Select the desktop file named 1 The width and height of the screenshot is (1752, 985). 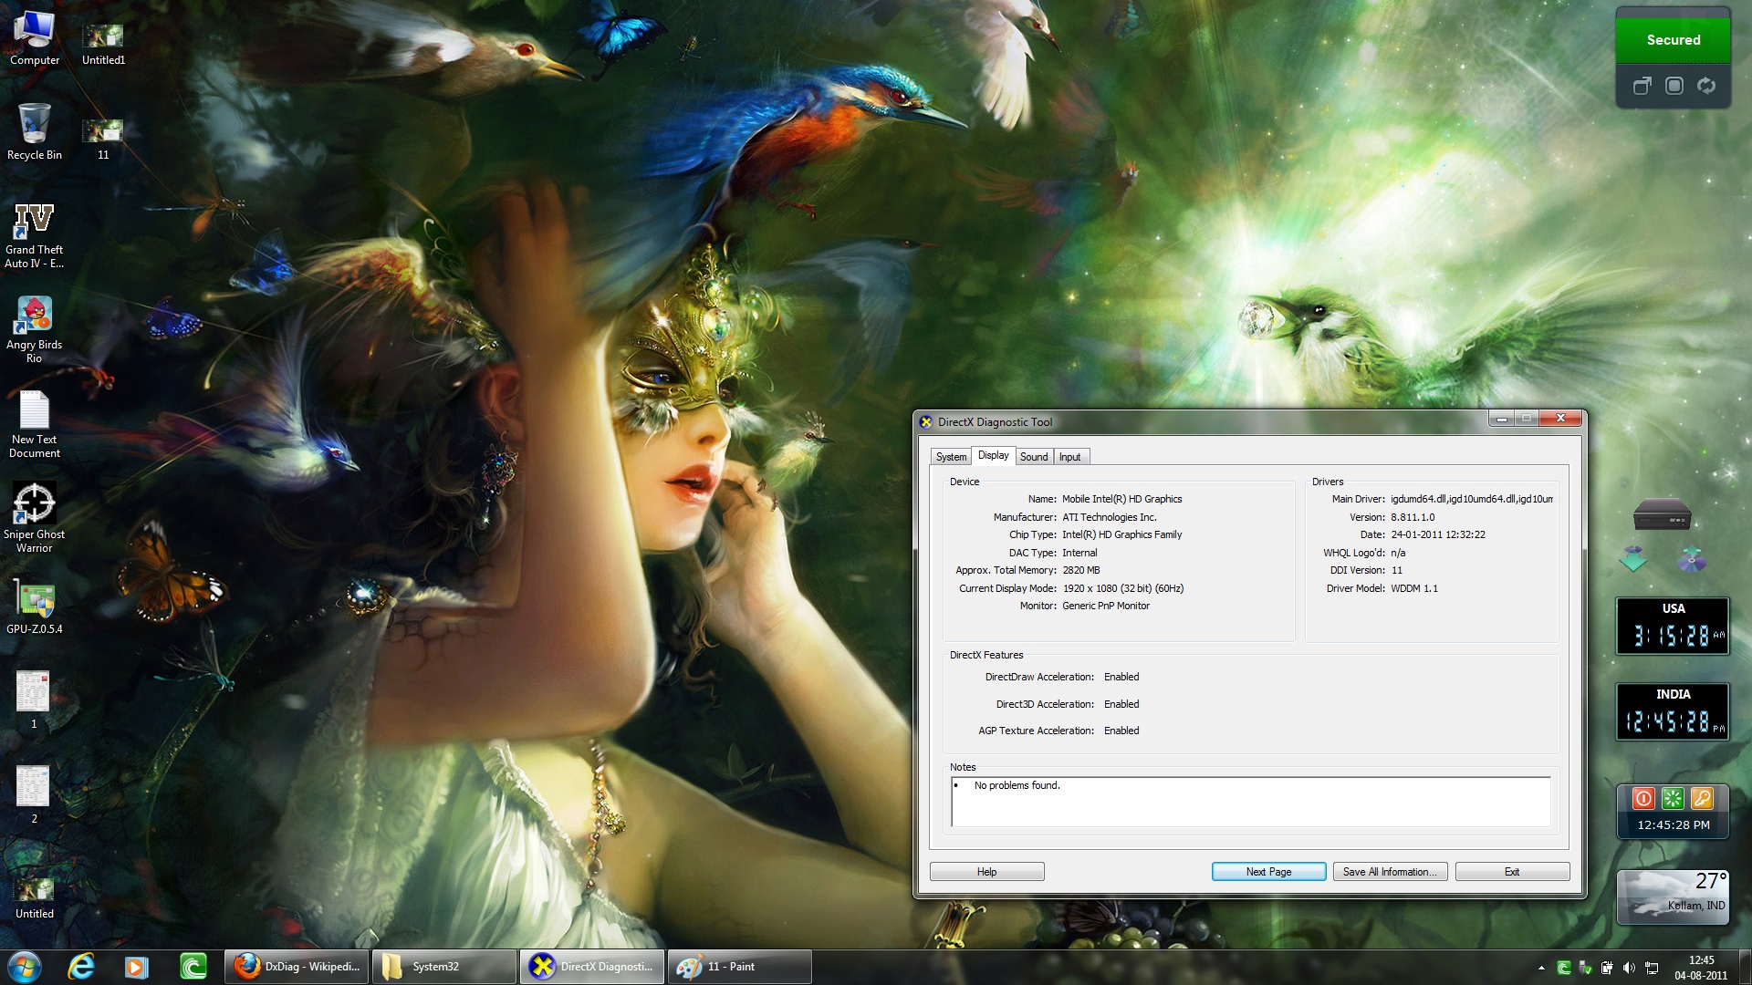[x=34, y=700]
